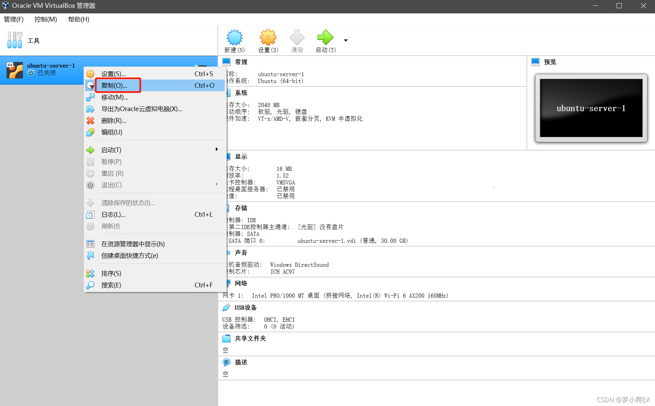
Task: Click the Search magnifier icon
Action: click(90, 285)
